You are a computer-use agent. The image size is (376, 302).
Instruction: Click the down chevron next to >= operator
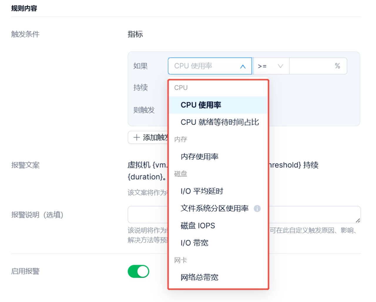280,66
